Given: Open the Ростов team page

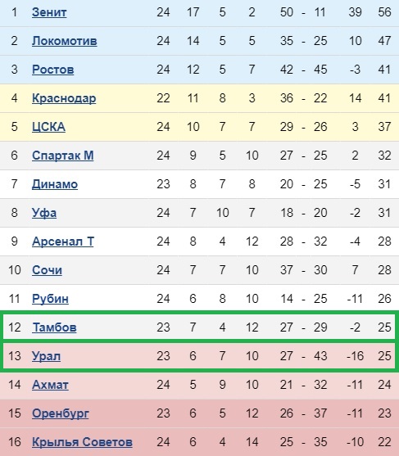Looking at the screenshot, I should [x=52, y=70].
